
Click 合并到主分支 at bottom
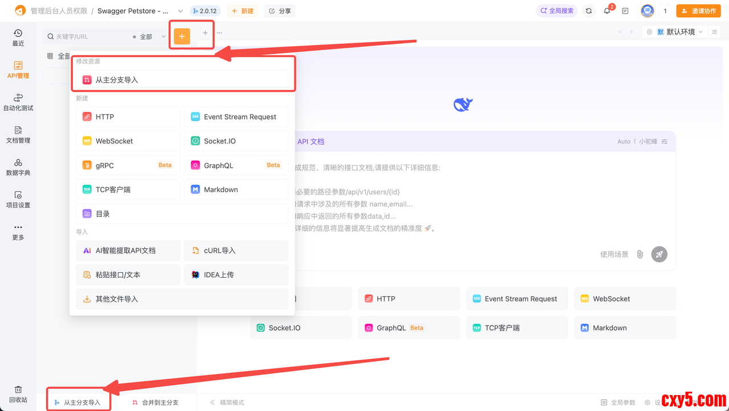click(x=155, y=402)
